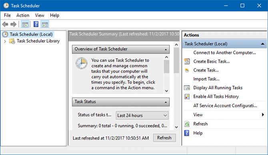The height and width of the screenshot is (155, 268).
Task: Click the Actions pane header
Action: coord(224,35)
